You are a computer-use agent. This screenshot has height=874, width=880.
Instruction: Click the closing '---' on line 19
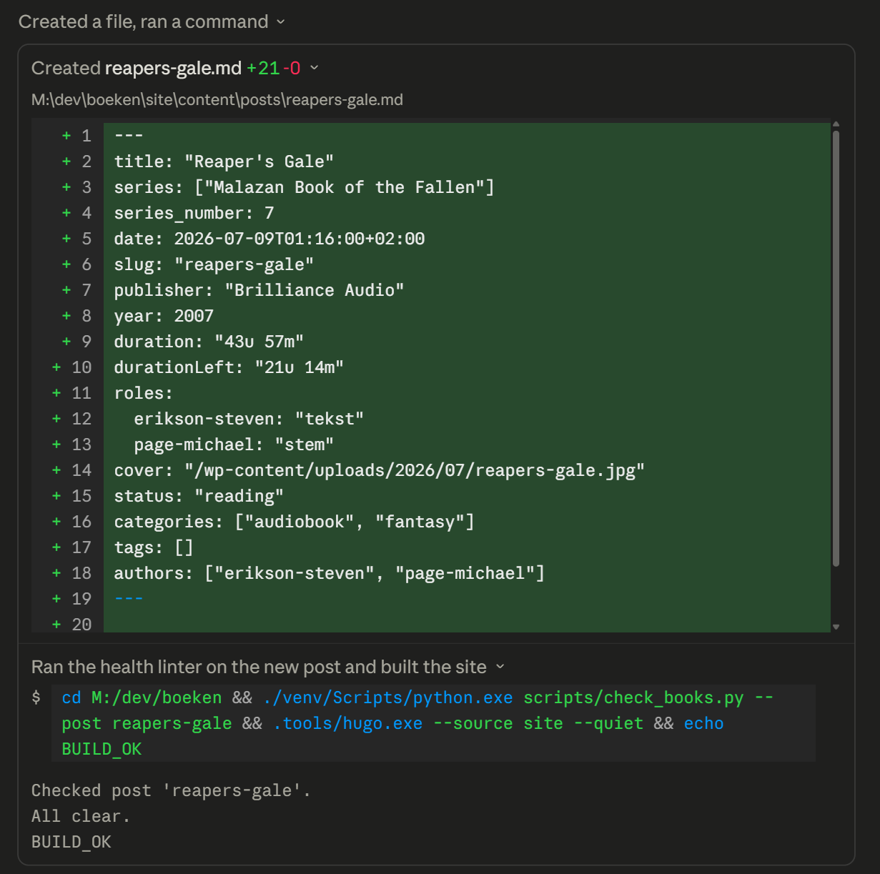129,599
